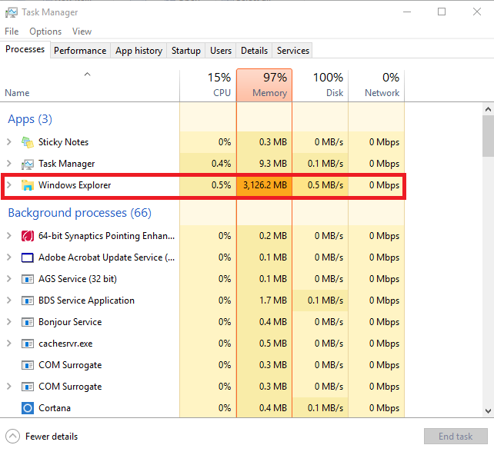Image resolution: width=494 pixels, height=455 pixels.
Task: Click the Adobe Acrobat Update Service icon
Action: [x=28, y=257]
